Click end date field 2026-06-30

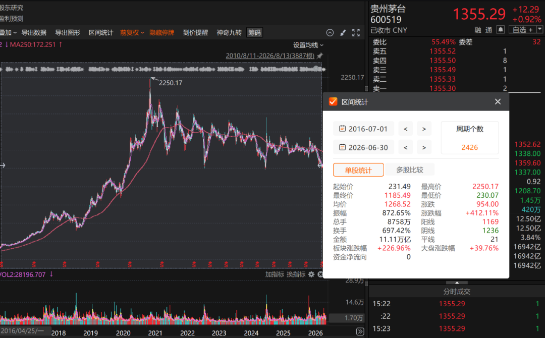coord(363,148)
